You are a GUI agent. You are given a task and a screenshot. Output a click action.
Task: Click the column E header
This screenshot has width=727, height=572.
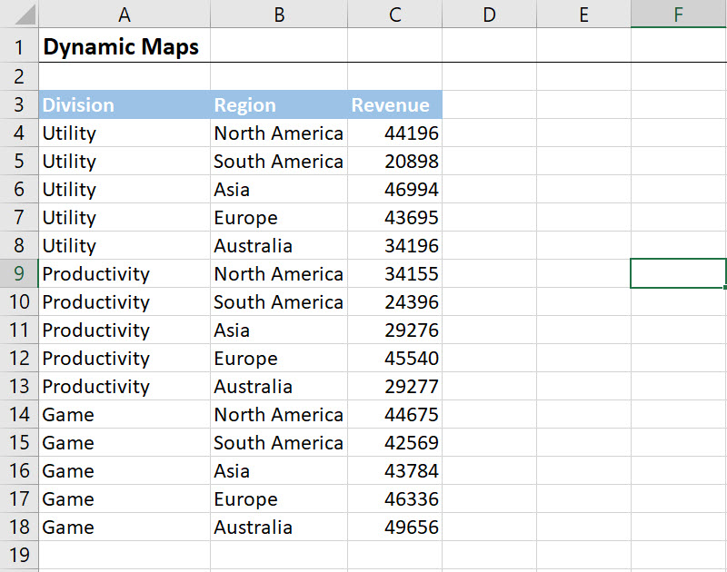[x=583, y=14]
